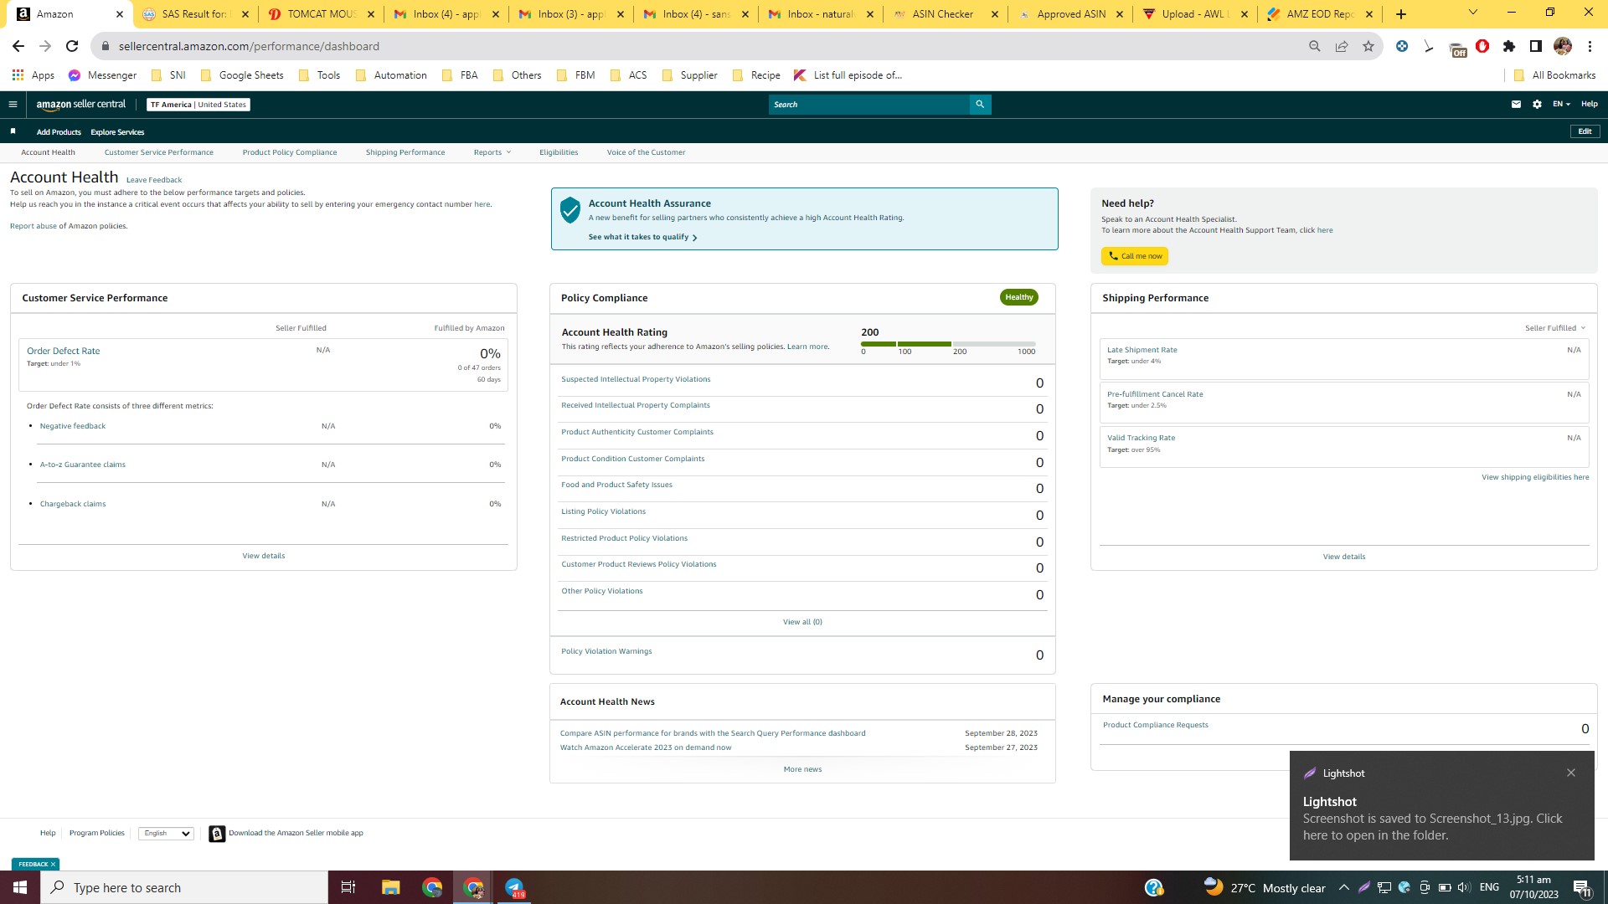The height and width of the screenshot is (904, 1608).
Task: Open the Seller Central hamburger menu
Action: pos(13,105)
